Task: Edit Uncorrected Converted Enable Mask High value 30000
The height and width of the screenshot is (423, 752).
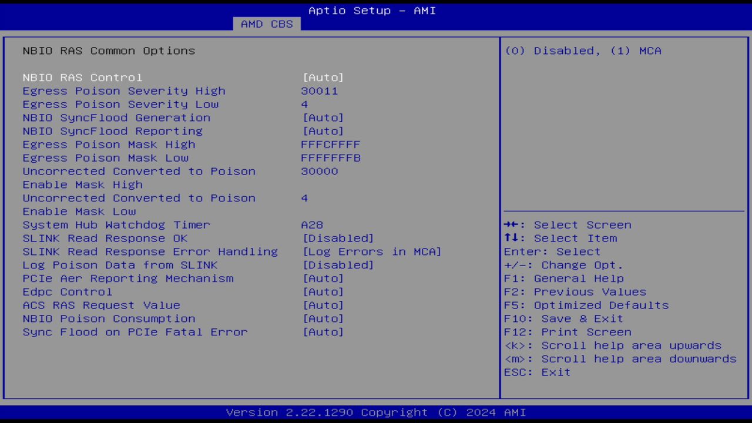Action: tap(320, 172)
